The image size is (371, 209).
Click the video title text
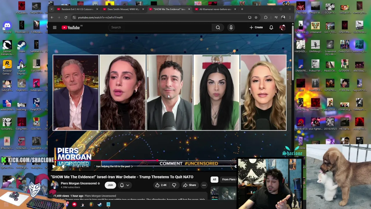tap(122, 177)
